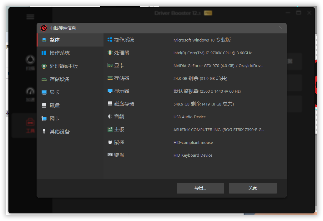Click the 鼠标 label in main list
The image size is (323, 221).
(x=119, y=142)
